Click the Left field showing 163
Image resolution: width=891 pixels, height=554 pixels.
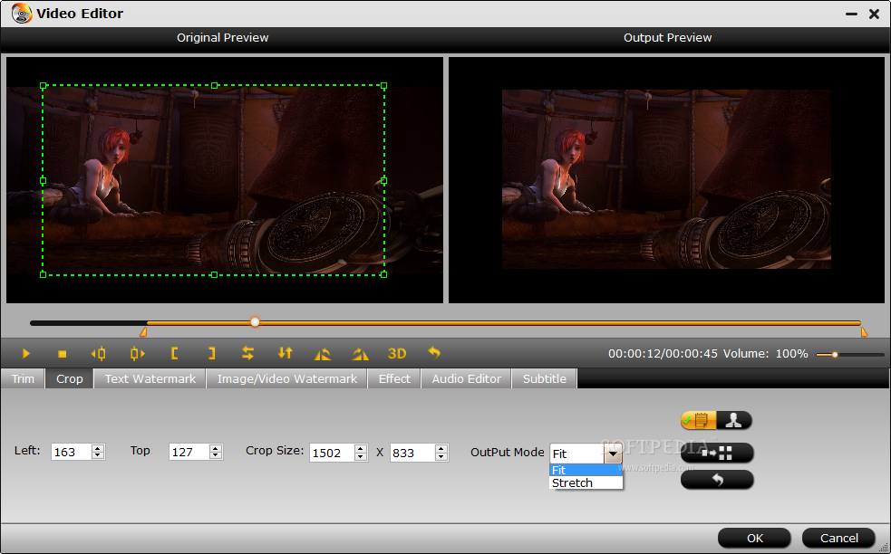pyautogui.click(x=72, y=452)
